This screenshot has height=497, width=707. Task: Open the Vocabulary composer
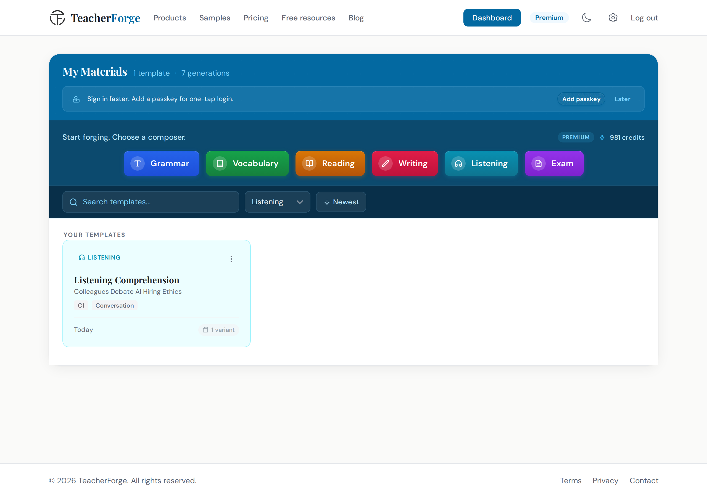click(x=247, y=163)
